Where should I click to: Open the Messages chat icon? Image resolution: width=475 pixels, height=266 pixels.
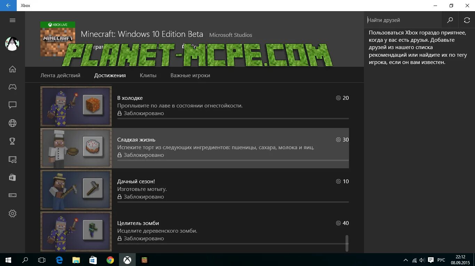pyautogui.click(x=13, y=105)
